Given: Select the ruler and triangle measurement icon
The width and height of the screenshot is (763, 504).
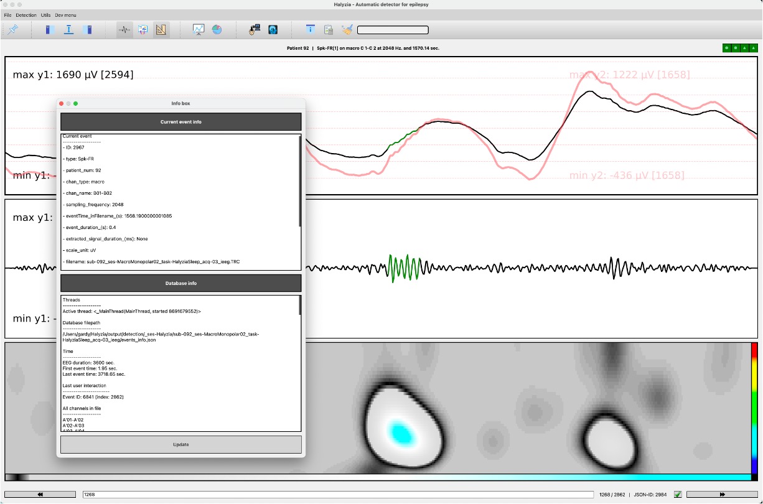Looking at the screenshot, I should click(161, 29).
